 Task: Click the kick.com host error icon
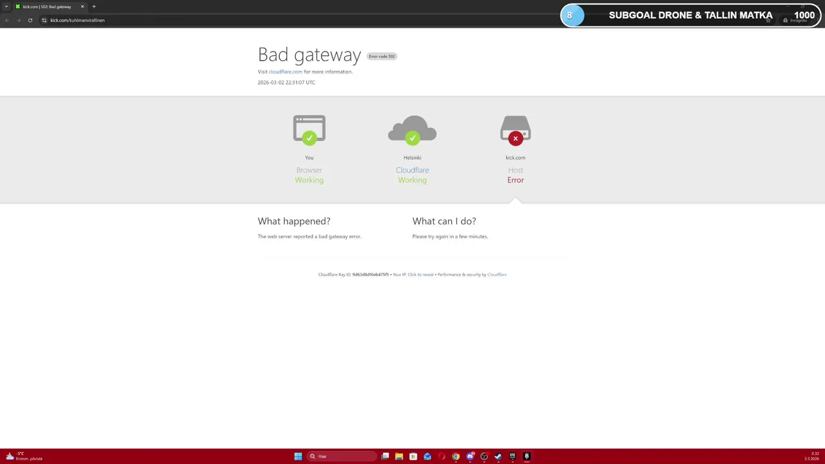[516, 130]
